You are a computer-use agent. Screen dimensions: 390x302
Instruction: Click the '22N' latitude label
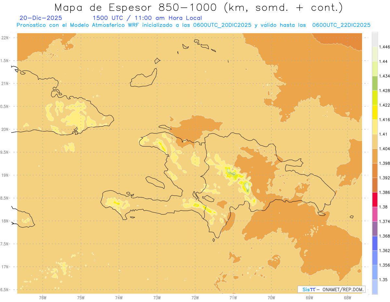[x=5, y=38]
